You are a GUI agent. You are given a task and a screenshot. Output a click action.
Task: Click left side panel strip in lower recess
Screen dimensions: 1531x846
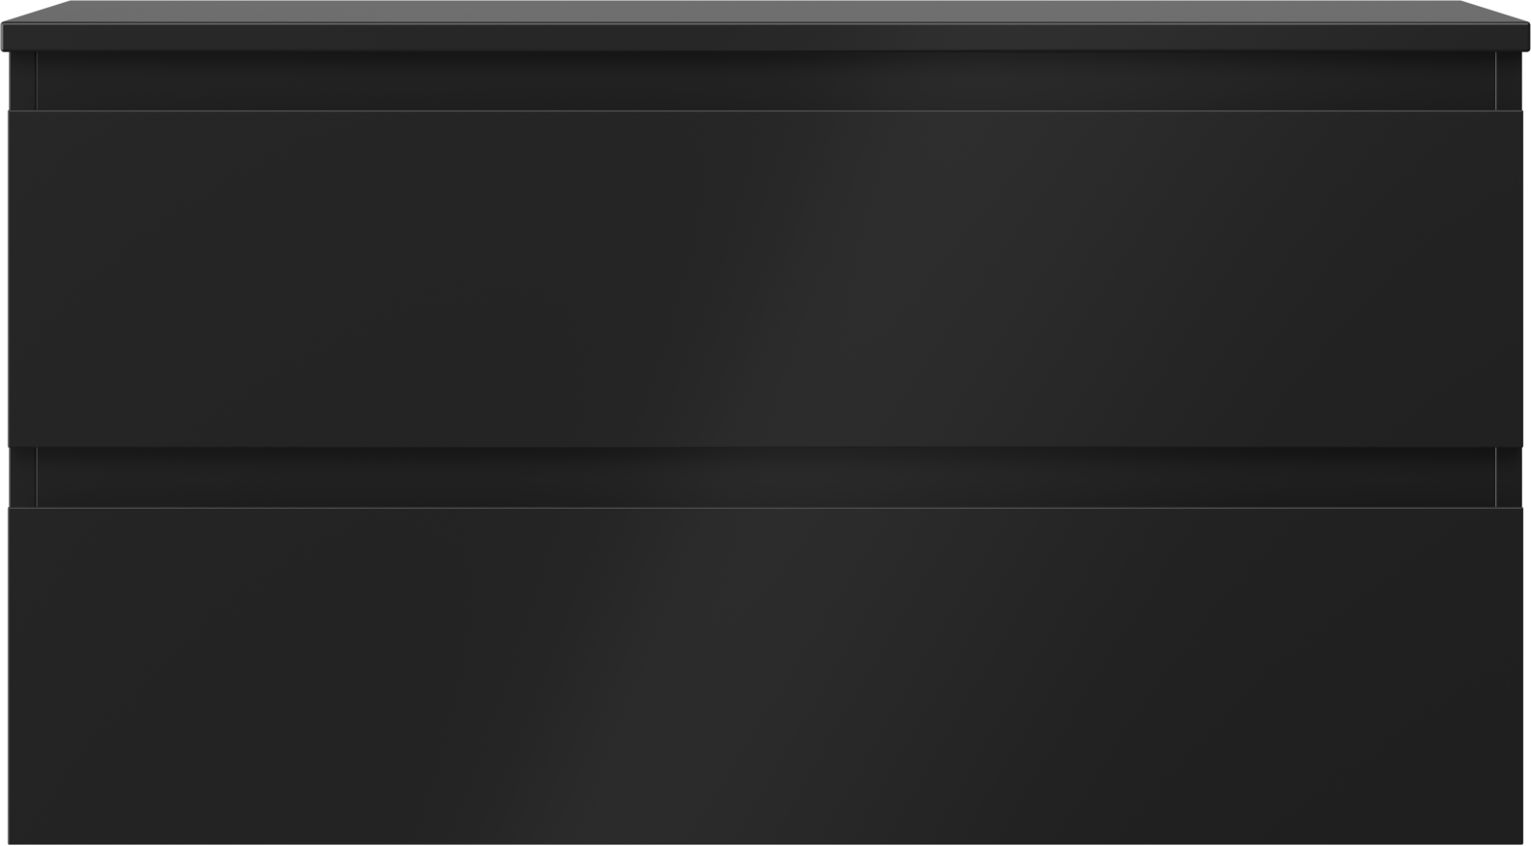pyautogui.click(x=22, y=477)
